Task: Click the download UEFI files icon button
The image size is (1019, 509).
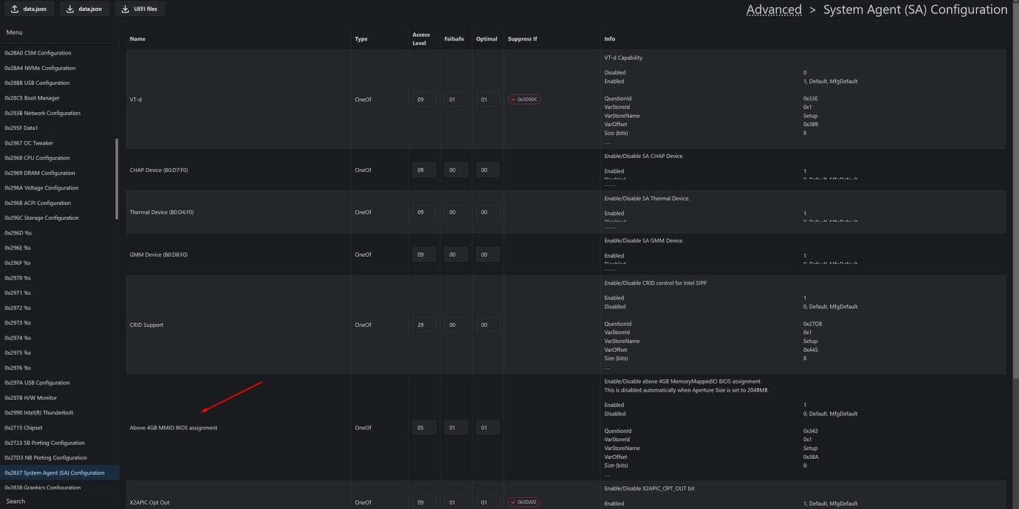Action: tap(140, 9)
